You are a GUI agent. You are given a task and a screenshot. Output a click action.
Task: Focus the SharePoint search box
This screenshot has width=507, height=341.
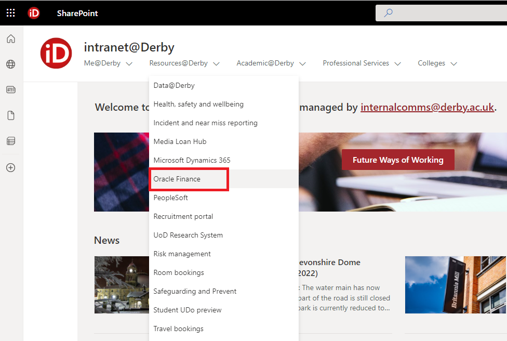[441, 13]
